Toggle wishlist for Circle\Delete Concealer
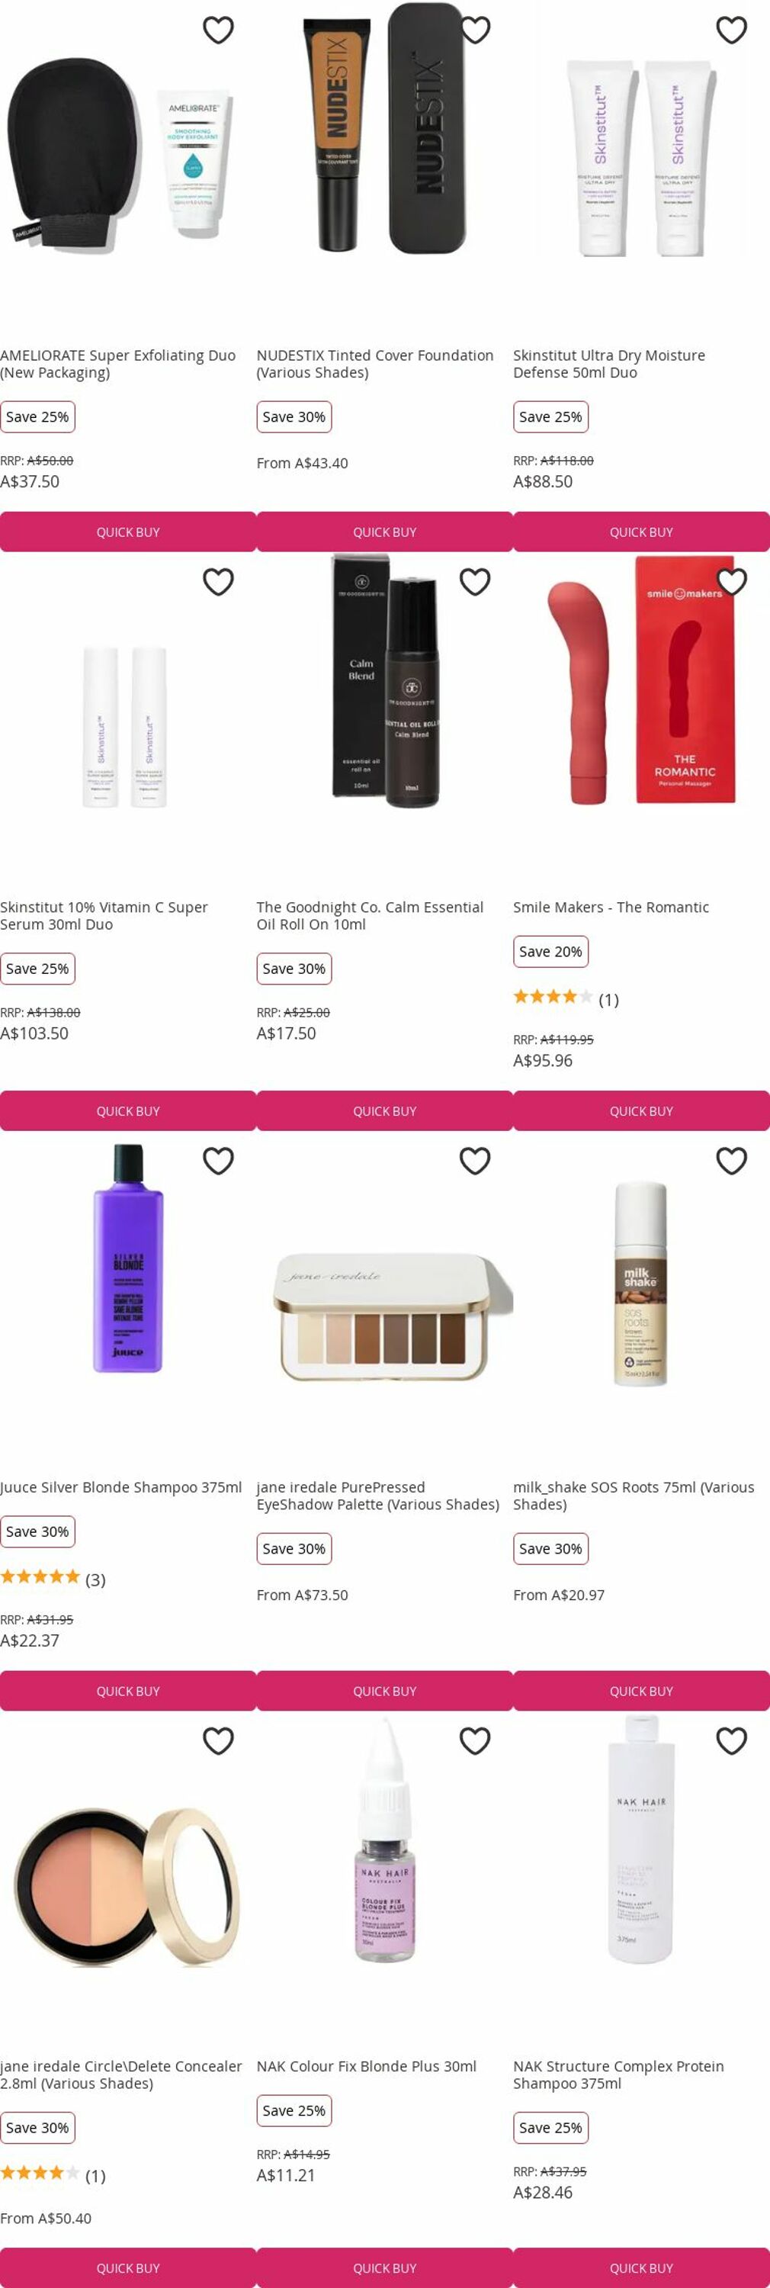770x2288 pixels. click(x=217, y=1741)
